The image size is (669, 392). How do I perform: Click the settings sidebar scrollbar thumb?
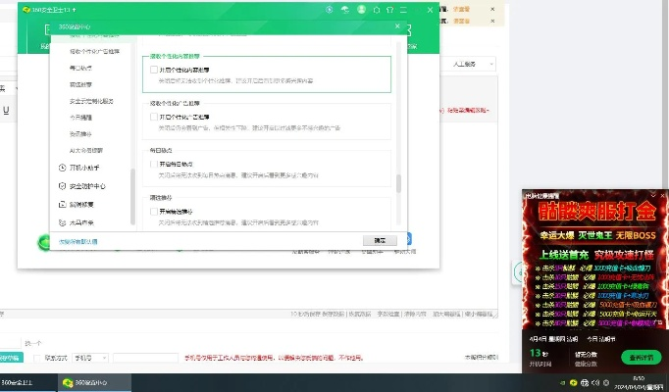[x=132, y=196]
